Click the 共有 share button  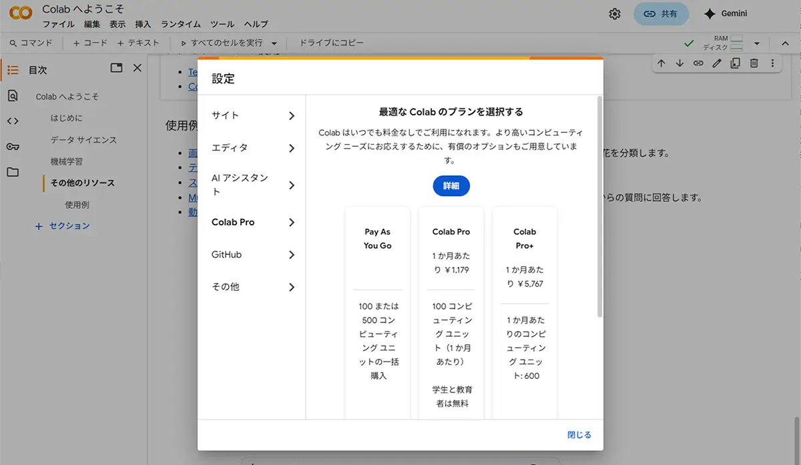click(661, 14)
